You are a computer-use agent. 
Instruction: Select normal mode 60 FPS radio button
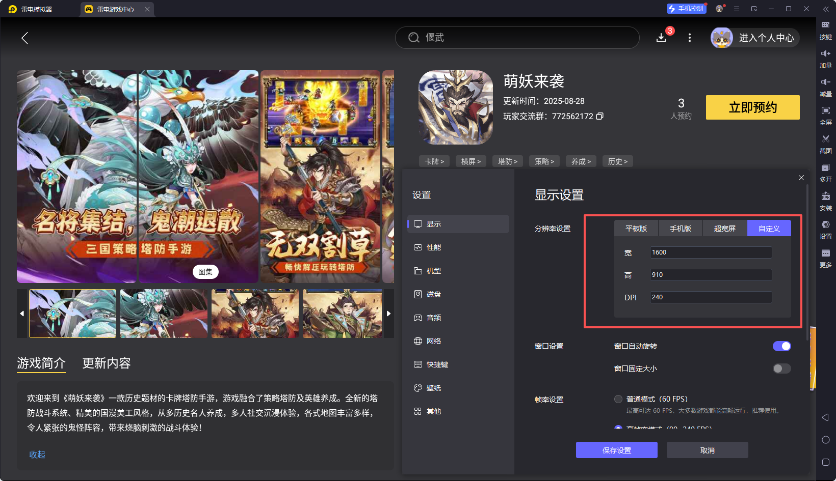(618, 399)
